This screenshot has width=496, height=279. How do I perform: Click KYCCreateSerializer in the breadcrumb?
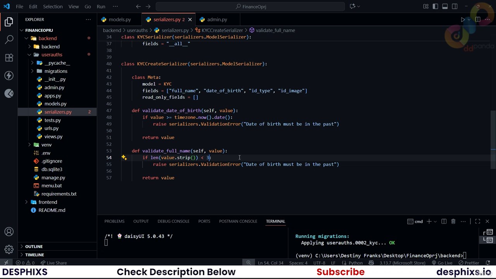pos(222,30)
